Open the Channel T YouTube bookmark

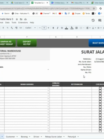click(x=45, y=13)
